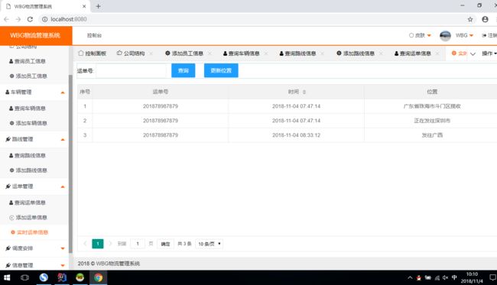Image resolution: width=497 pixels, height=285 pixels.
Task: Switch to the 查询运单信息 tab
Action: [x=413, y=53]
